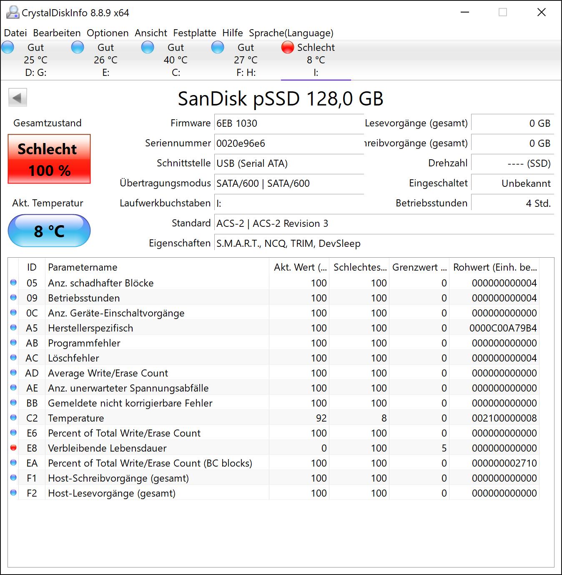562x575 pixels.
Task: Open the Festplatte menu
Action: click(x=195, y=33)
